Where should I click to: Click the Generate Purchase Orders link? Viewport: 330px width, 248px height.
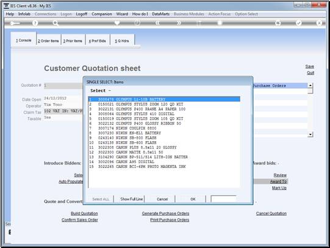[165, 213]
